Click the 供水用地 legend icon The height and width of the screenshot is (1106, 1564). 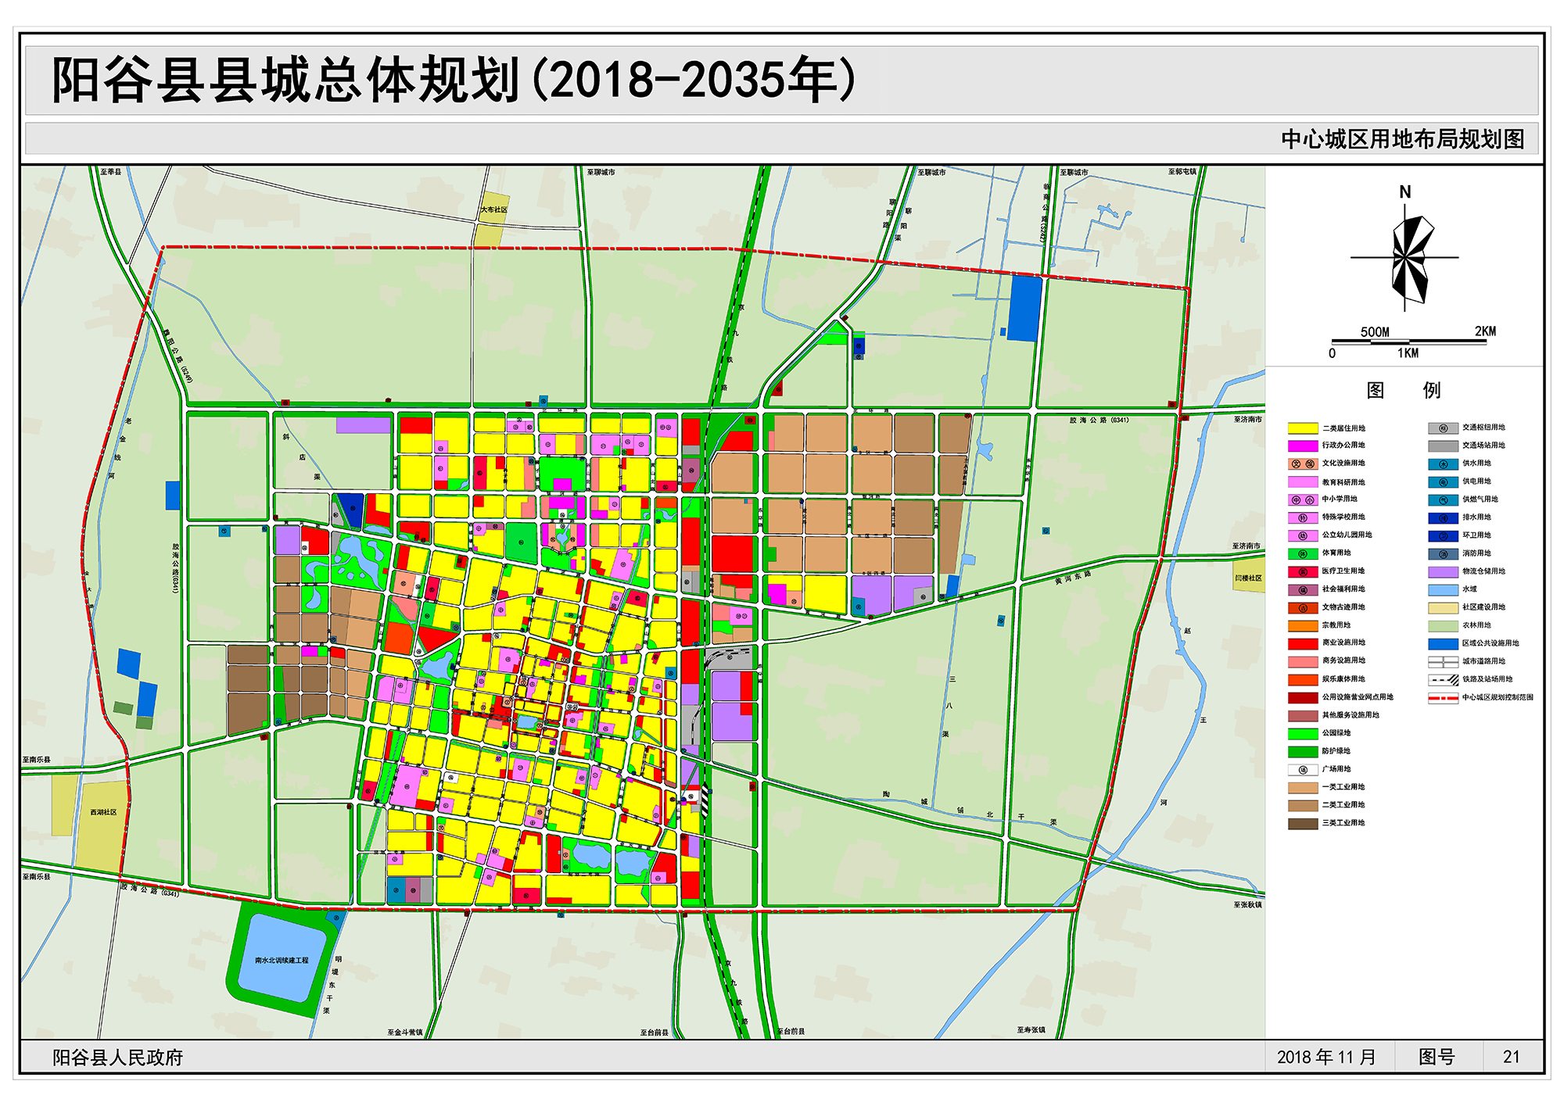[x=1443, y=464]
